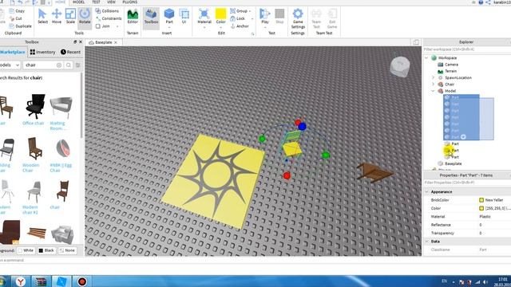
Task: Open the Models category dropdown
Action: [10, 65]
